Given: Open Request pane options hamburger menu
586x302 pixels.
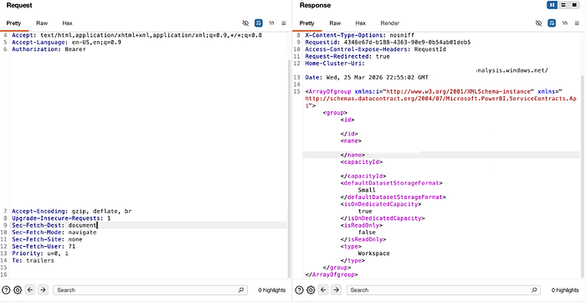Looking at the screenshot, I should [284, 23].
